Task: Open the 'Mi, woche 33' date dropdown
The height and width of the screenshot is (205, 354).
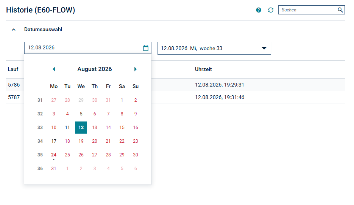Action: 214,48
